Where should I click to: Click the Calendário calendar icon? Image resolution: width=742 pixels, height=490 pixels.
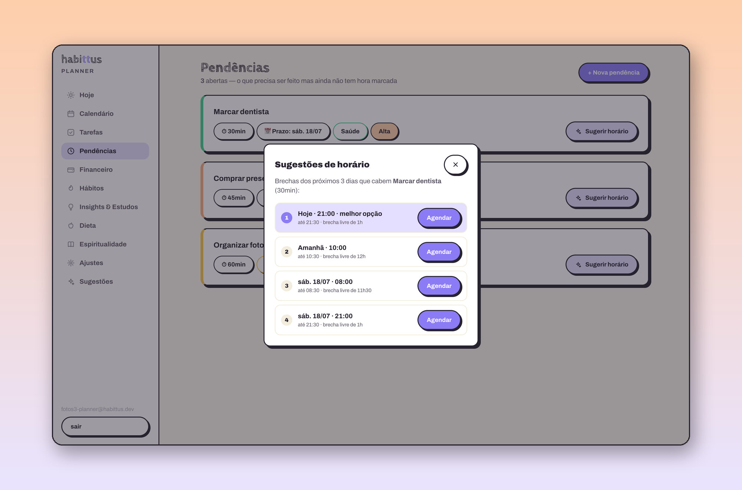[71, 114]
